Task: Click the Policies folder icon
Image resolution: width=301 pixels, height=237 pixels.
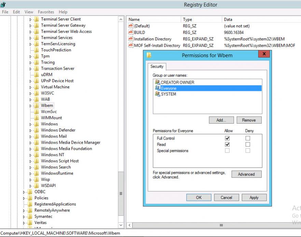Action: tap(30, 198)
